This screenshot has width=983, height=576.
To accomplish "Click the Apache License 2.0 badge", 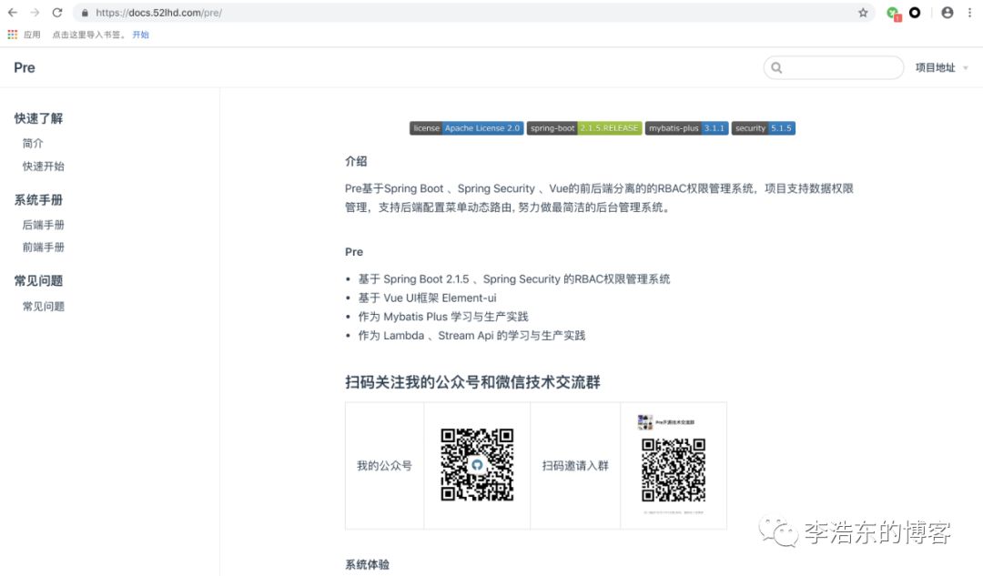I will coord(466,128).
